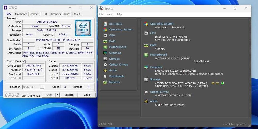The height and width of the screenshot is (129, 258).
Task: Click the text FUJITSU D3430-A1 (CPU1) in Speccy
Action: point(173,58)
